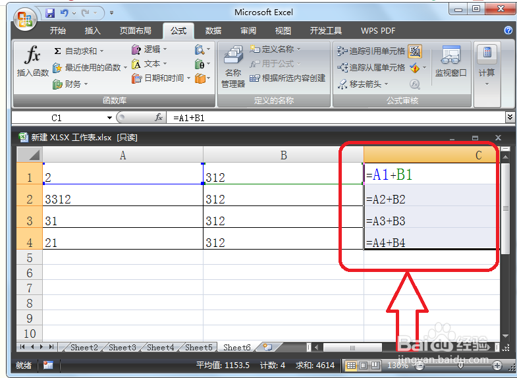Open the Watch Window (监视窗口)
The height and width of the screenshot is (378, 517).
click(450, 62)
